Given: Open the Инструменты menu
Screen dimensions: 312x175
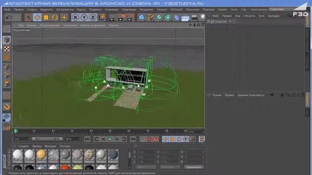Looking at the screenshot, I should click(x=65, y=9).
